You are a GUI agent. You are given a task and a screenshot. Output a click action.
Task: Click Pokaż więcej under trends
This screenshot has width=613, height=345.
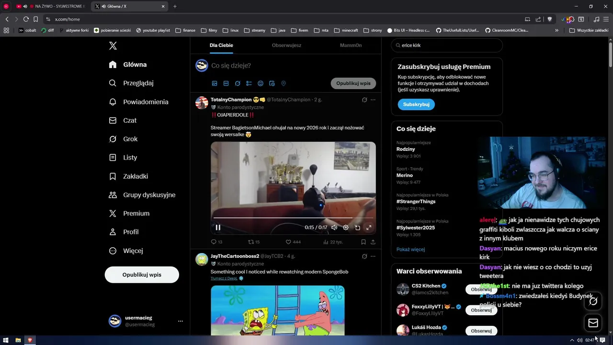(x=410, y=249)
